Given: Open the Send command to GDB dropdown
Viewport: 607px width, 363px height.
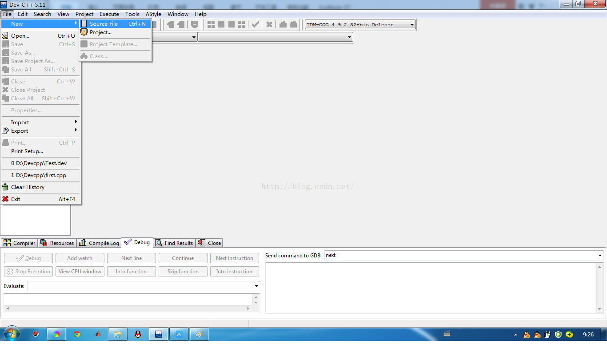Looking at the screenshot, I should (600, 256).
